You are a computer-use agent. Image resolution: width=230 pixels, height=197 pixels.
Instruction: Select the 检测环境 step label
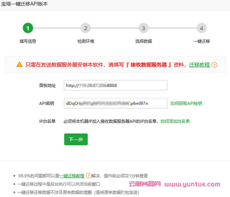pyautogui.click(x=86, y=41)
